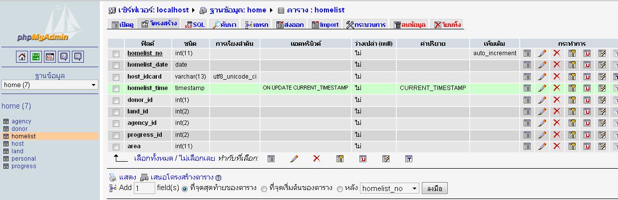Screen dimensions: 618x200
Task: Browse distinct values of area field
Action: click(527, 146)
